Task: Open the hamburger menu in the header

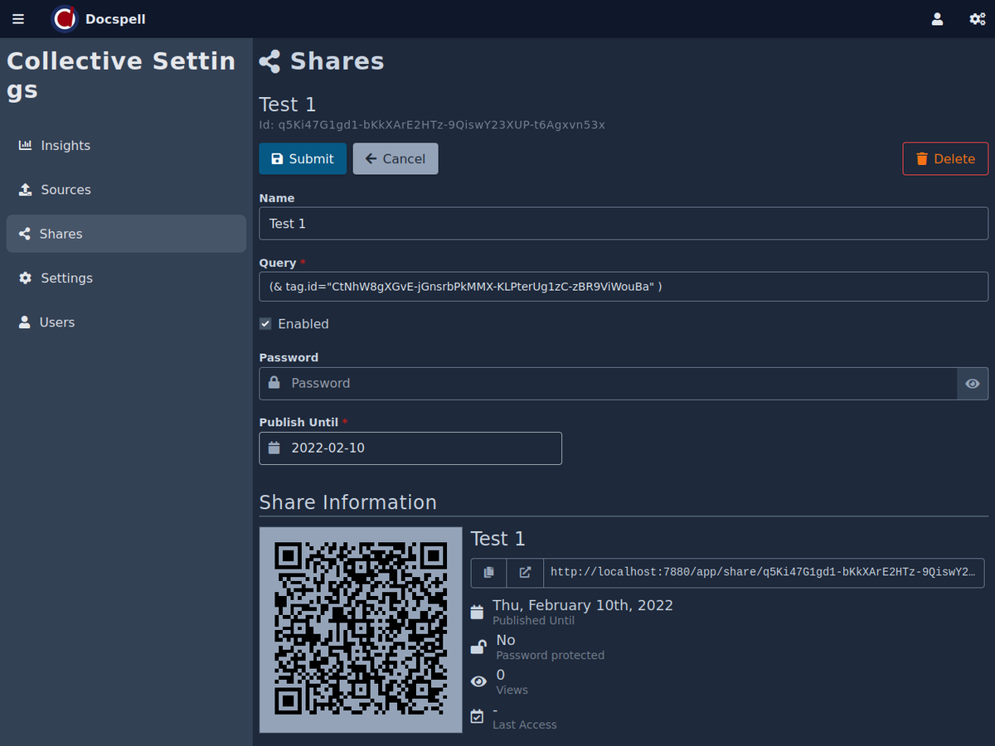Action: click(x=18, y=19)
